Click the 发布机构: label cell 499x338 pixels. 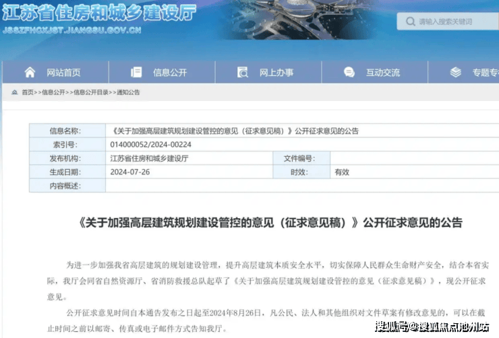click(x=67, y=158)
